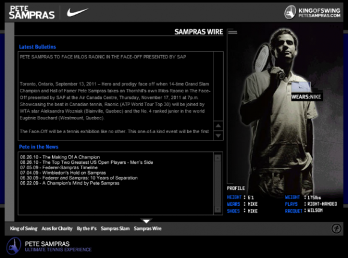Open the King of Swing nav item
The height and width of the screenshot is (258, 348).
point(24,229)
